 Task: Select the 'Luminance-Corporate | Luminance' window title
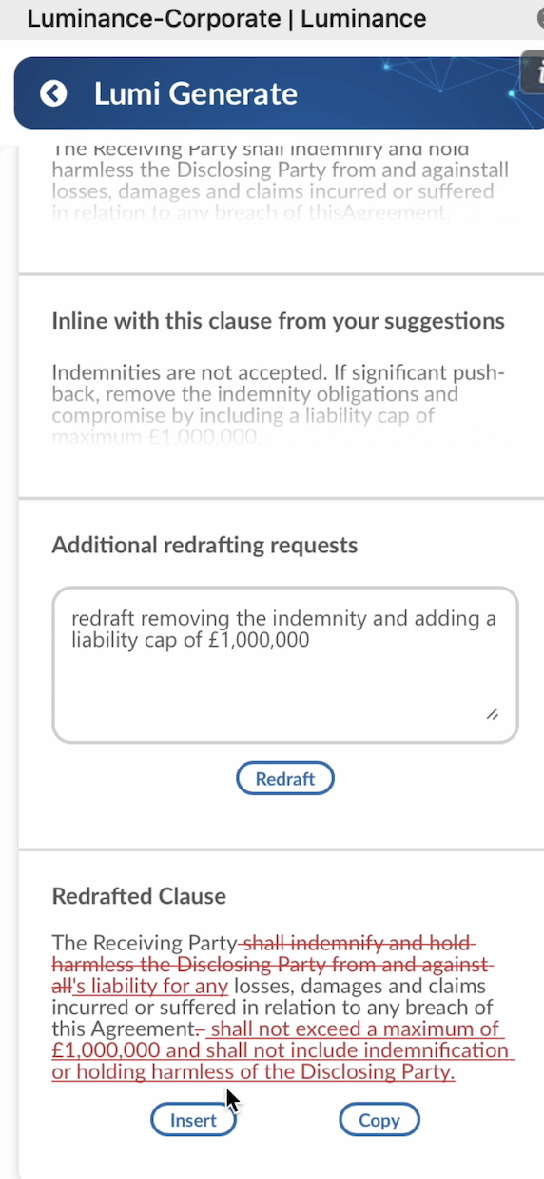(226, 18)
